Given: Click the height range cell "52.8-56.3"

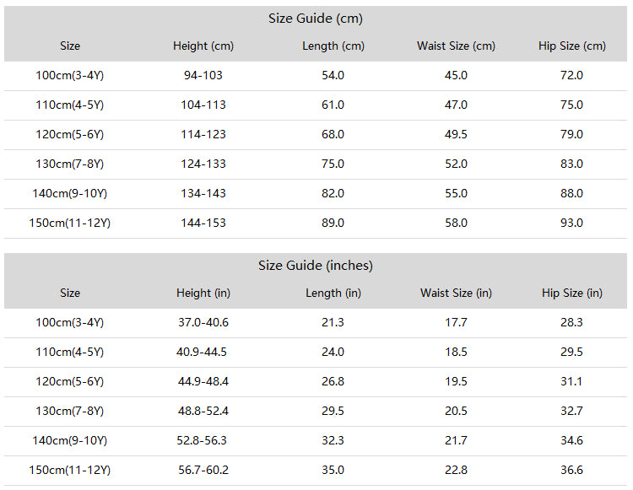Looking at the screenshot, I should [x=203, y=440].
